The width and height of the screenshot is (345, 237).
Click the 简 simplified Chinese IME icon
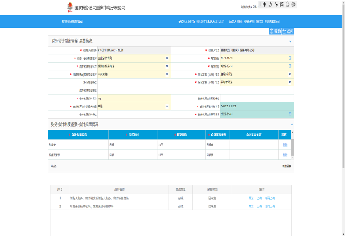pyautogui.click(x=282, y=4)
